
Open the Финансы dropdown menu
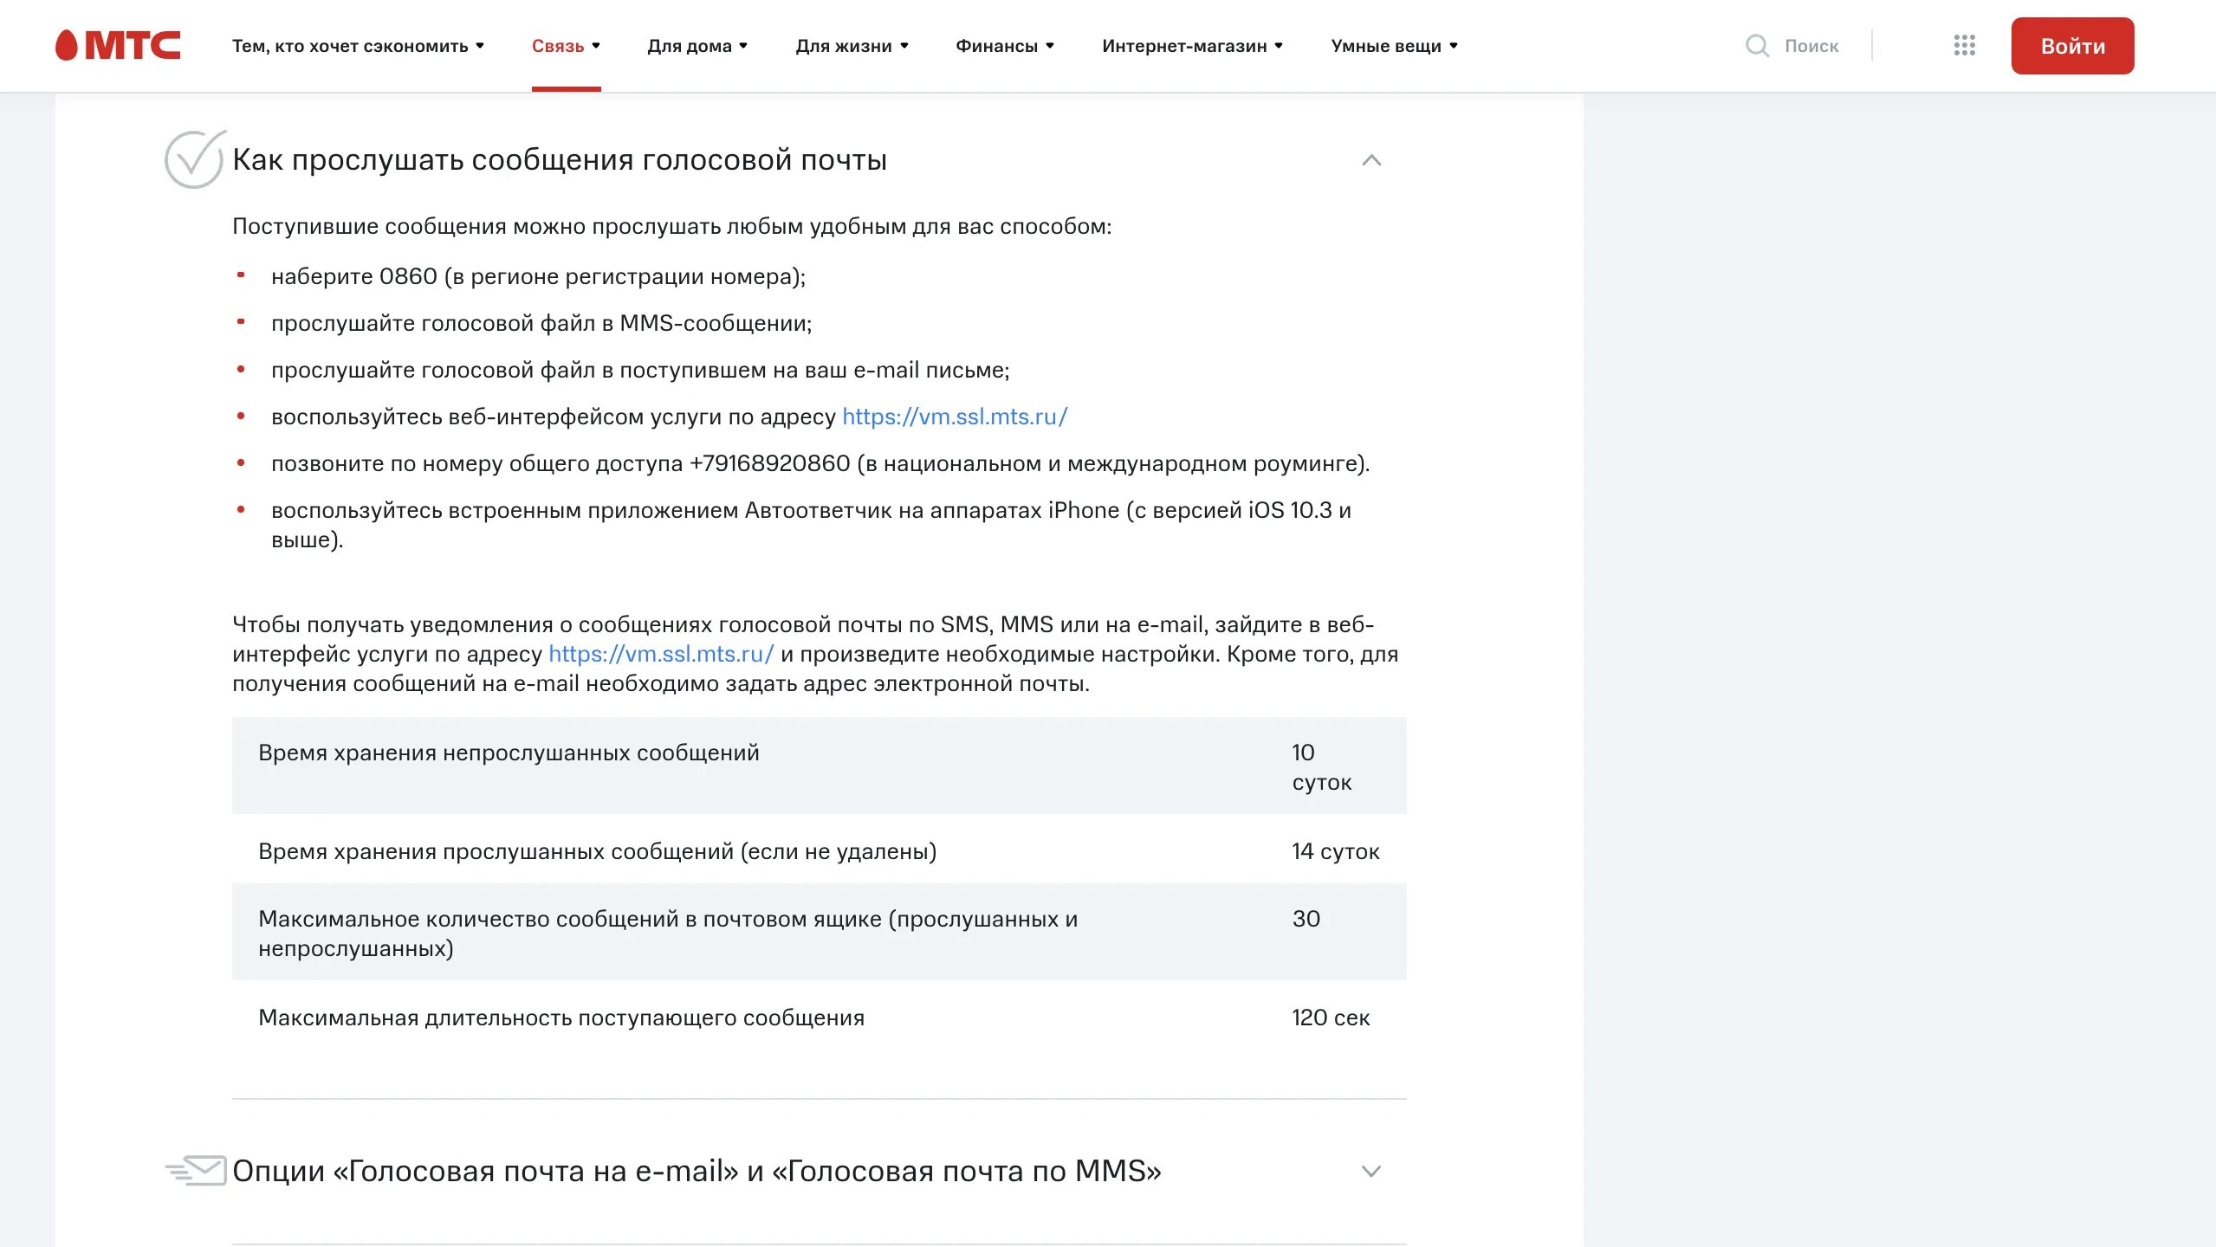(1005, 46)
